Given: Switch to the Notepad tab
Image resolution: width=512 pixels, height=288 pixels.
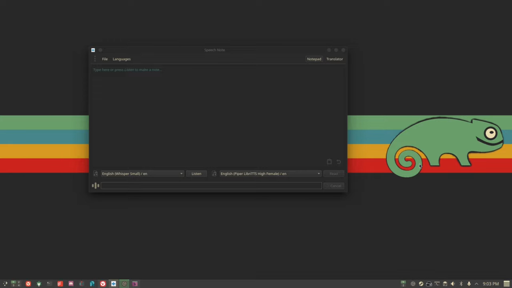Looking at the screenshot, I should point(314,59).
